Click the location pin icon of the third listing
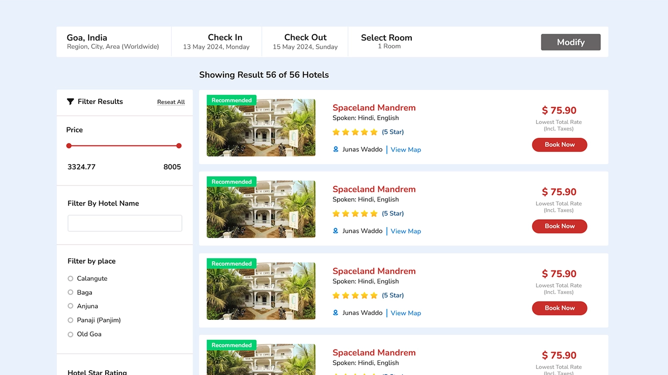This screenshot has height=375, width=668. point(336,312)
